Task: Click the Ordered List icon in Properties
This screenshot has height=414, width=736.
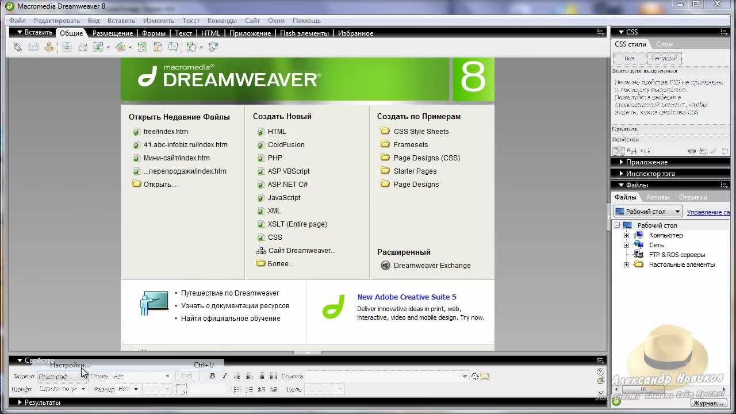Action: coord(249,389)
